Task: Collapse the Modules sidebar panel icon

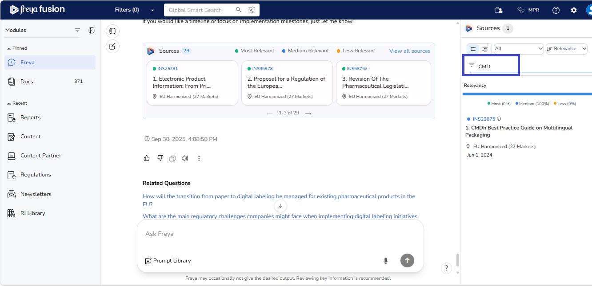Action: pos(92,31)
